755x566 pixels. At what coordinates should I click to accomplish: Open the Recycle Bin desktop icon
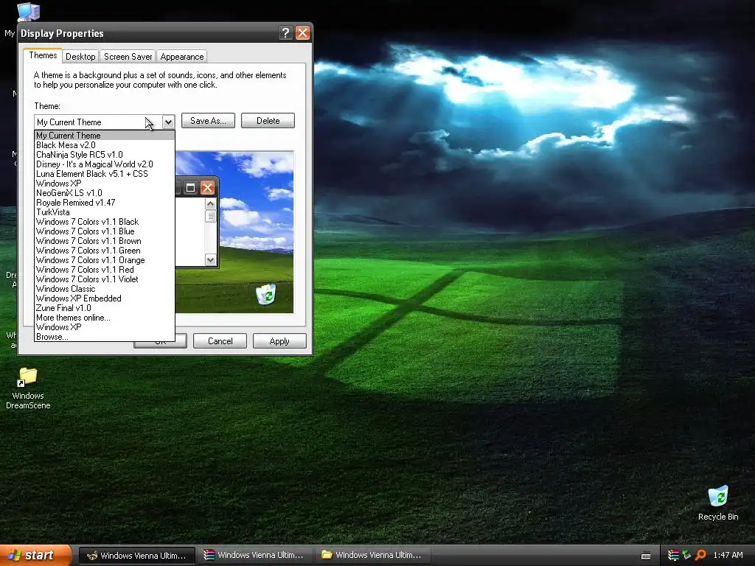(x=718, y=503)
